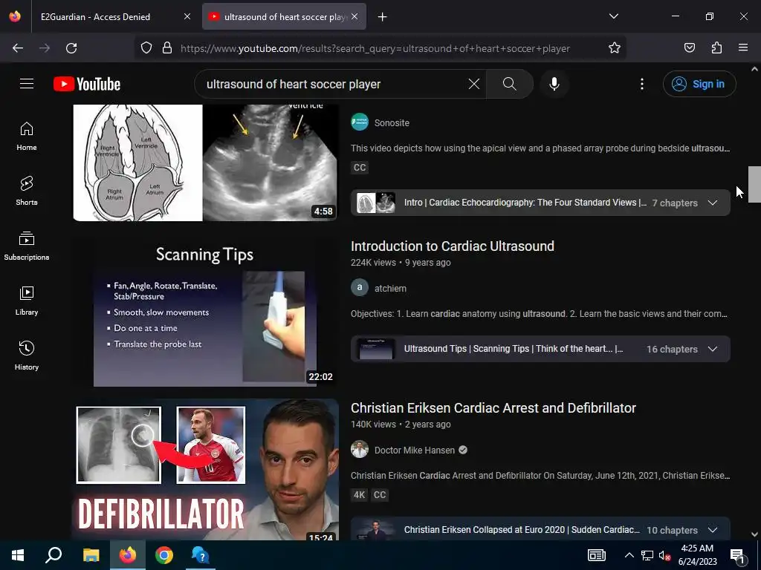
Task: Show hidden system tray icons
Action: [629, 555]
